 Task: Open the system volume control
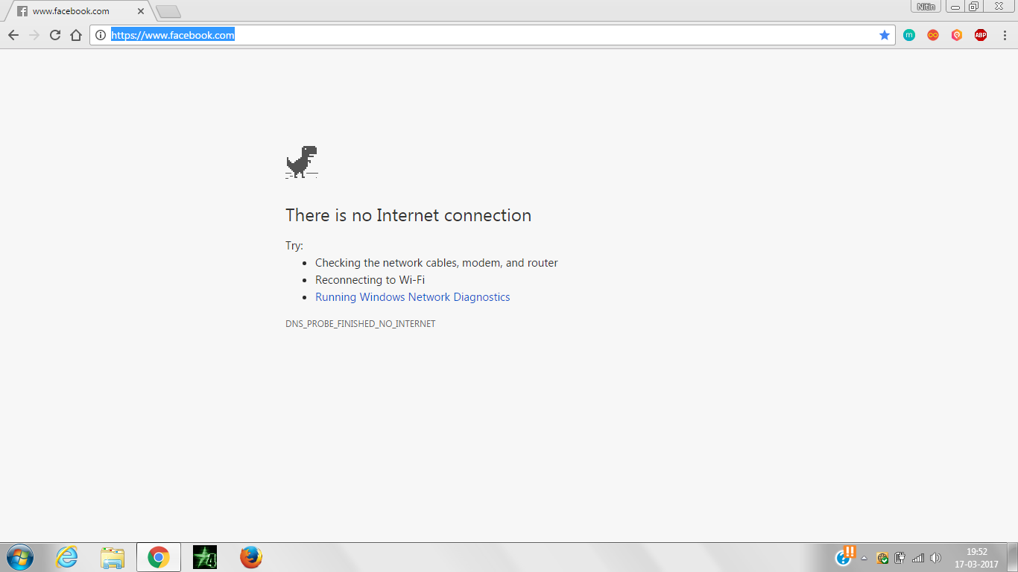[936, 558]
